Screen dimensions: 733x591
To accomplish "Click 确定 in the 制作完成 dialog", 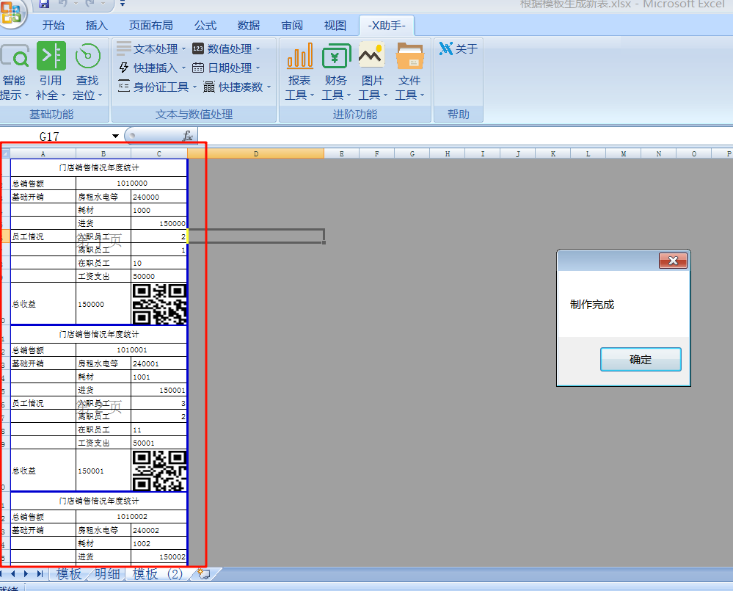I will click(640, 360).
